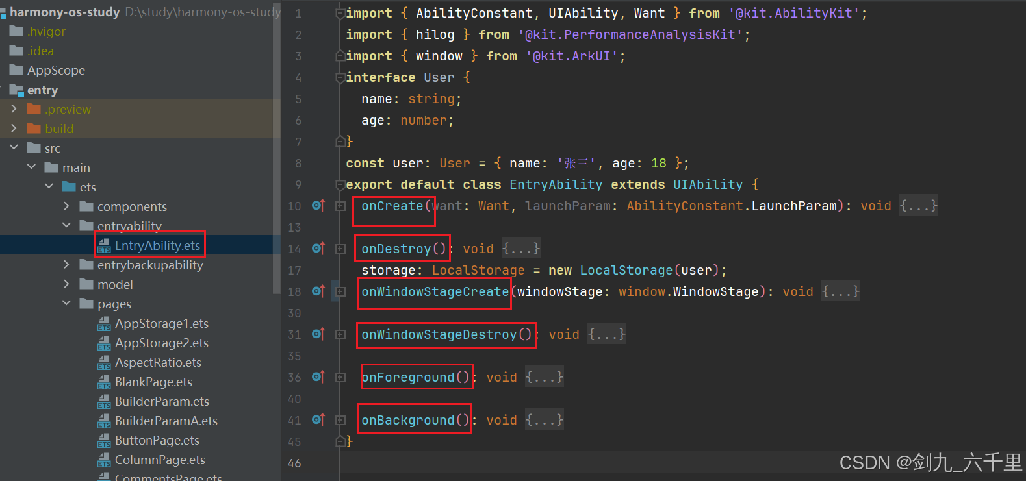Image resolution: width=1026 pixels, height=481 pixels.
Task: Collapse the main folder
Action: pyautogui.click(x=31, y=167)
